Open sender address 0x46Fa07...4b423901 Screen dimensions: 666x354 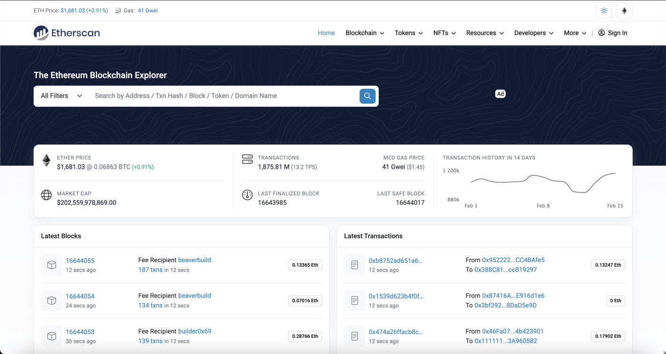(513, 331)
